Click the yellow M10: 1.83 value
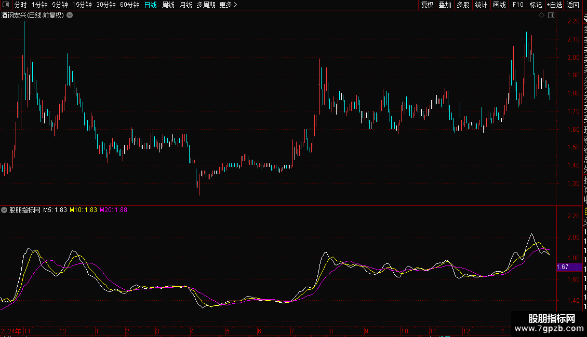 (84, 210)
